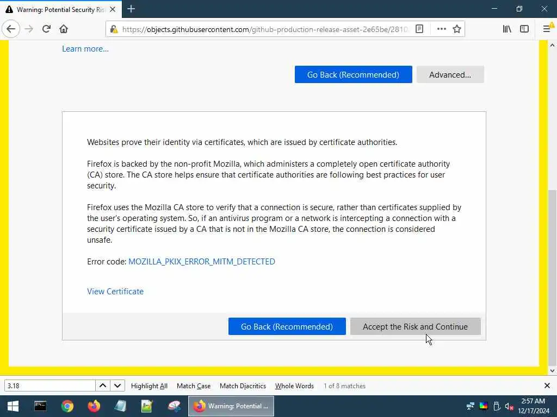This screenshot has height=417, width=557.
Task: Launch Google Chrome from the taskbar
Action: click(67, 406)
